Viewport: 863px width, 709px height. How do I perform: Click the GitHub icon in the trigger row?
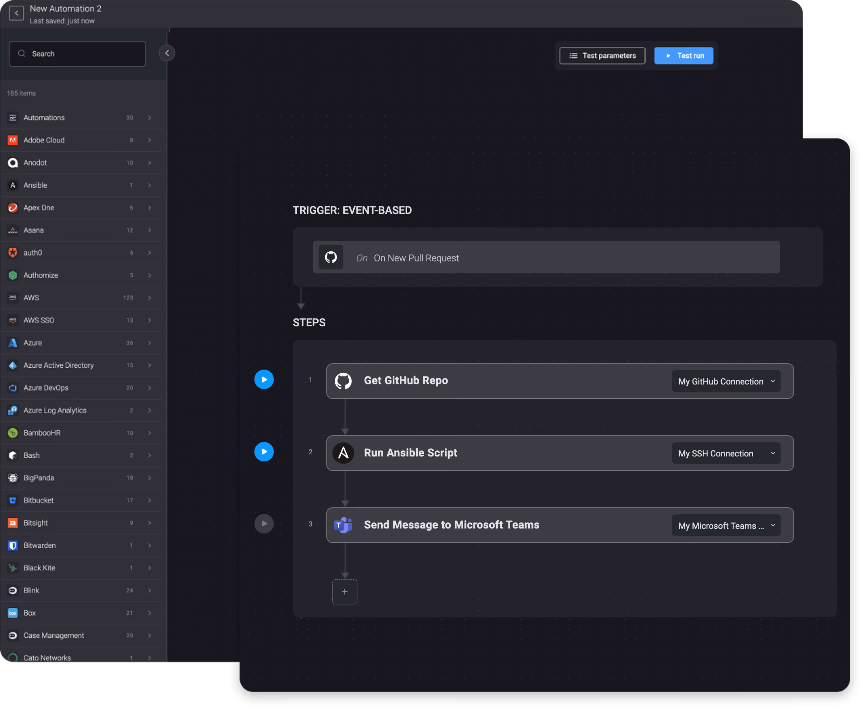pos(331,257)
